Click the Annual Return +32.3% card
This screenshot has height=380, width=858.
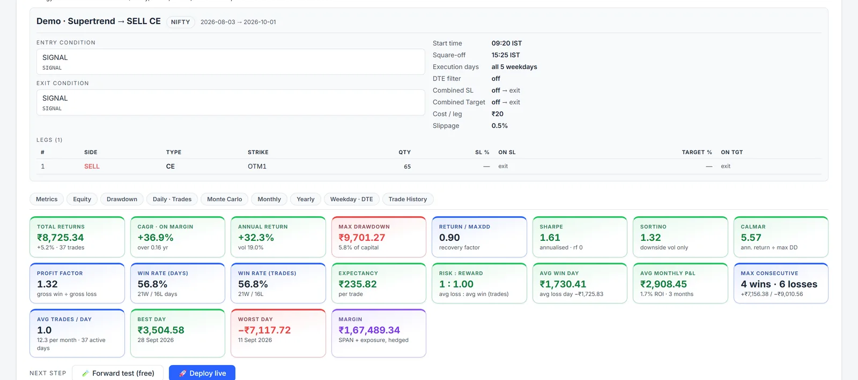coord(278,237)
